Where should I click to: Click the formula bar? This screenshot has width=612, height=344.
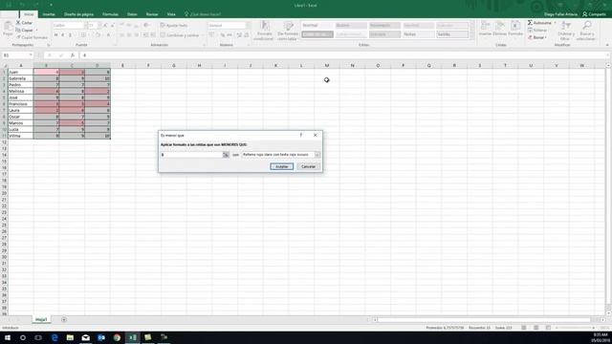tap(343, 55)
